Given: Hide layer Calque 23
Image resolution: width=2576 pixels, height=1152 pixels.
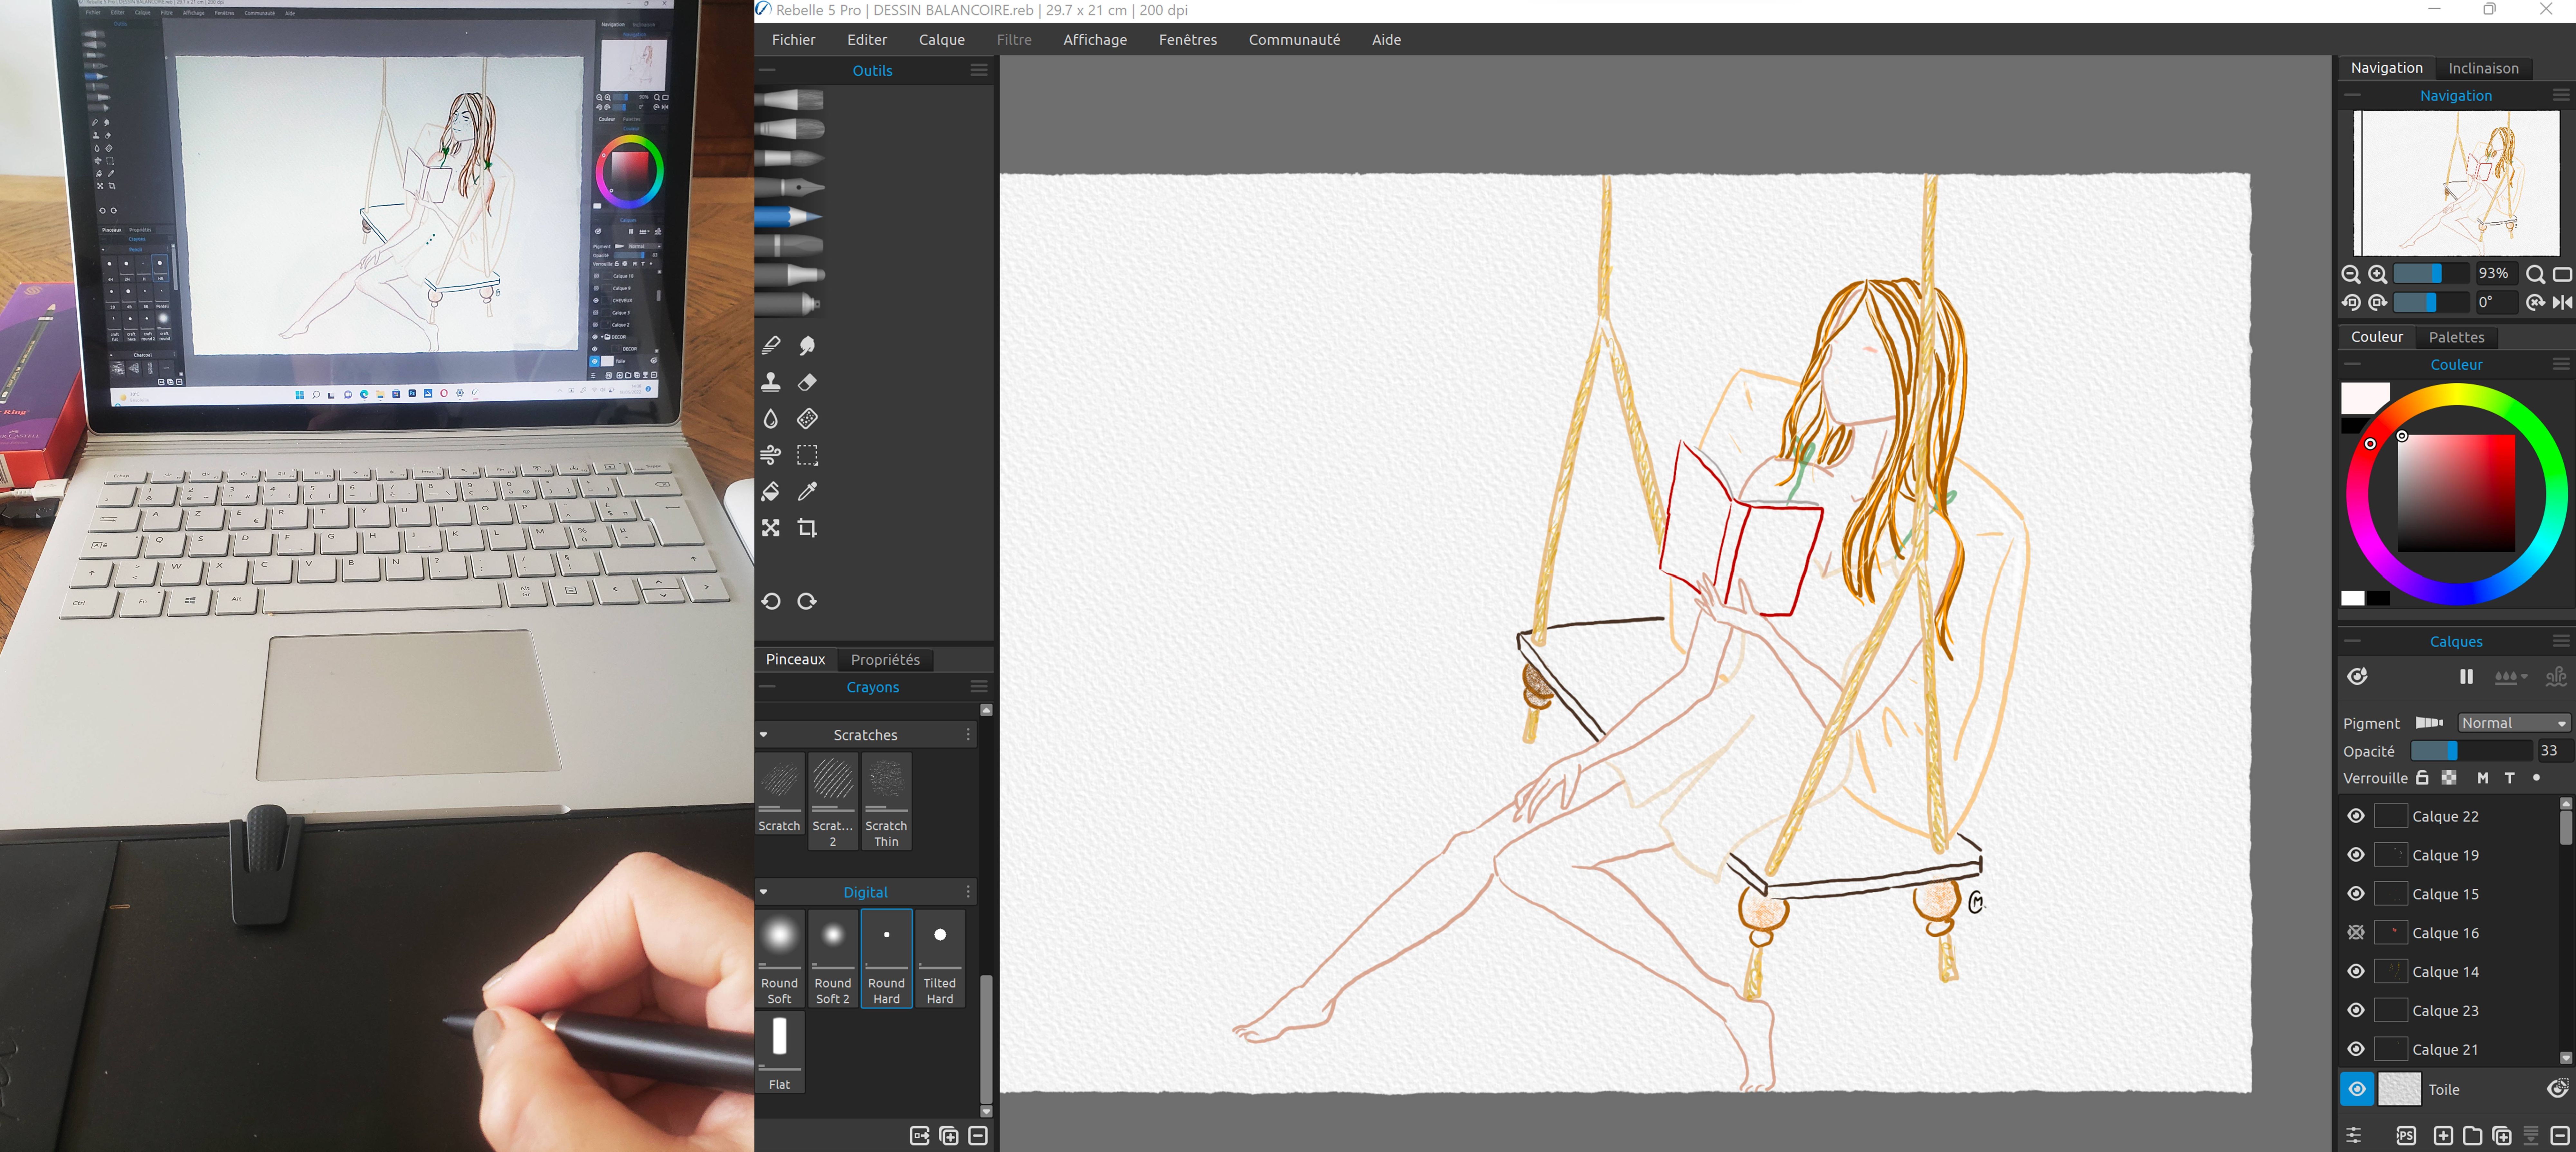Looking at the screenshot, I should (2356, 1010).
